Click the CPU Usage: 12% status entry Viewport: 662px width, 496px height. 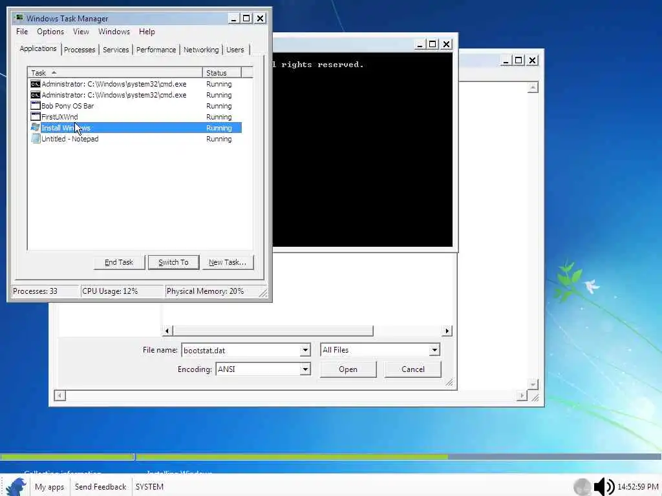pyautogui.click(x=122, y=291)
